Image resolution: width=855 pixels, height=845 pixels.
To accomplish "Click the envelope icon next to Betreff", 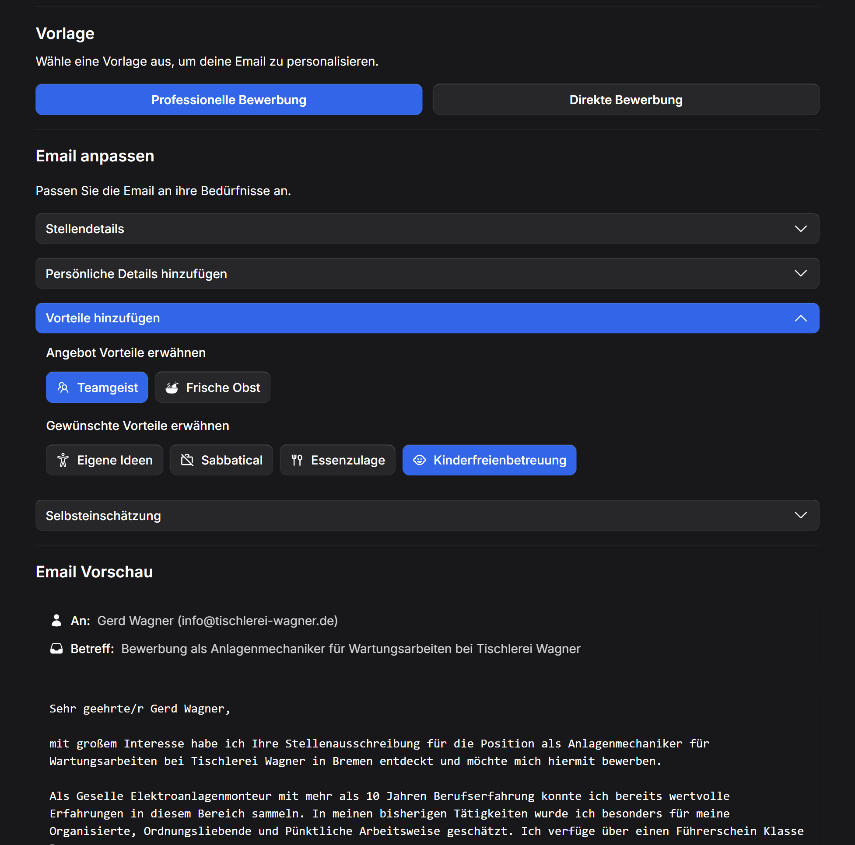I will [x=56, y=648].
